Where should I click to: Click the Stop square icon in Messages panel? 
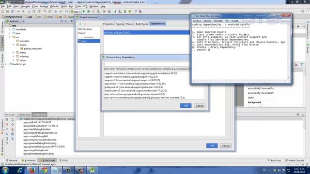[x=7, y=119]
